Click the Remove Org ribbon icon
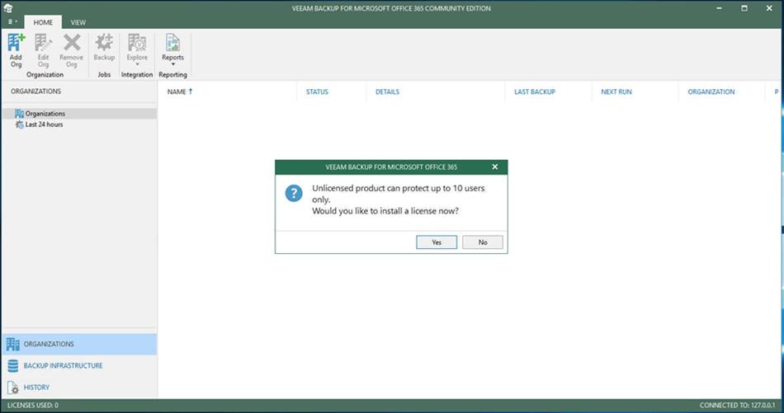This screenshot has height=413, width=784. tap(72, 49)
